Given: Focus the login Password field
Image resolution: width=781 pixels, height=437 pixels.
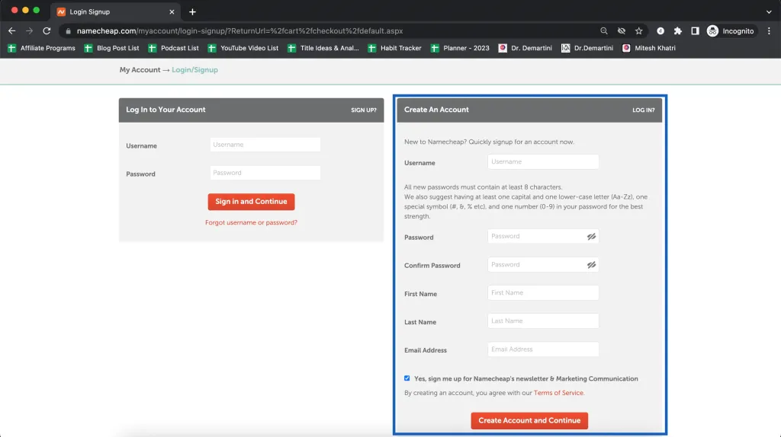Looking at the screenshot, I should (x=265, y=173).
